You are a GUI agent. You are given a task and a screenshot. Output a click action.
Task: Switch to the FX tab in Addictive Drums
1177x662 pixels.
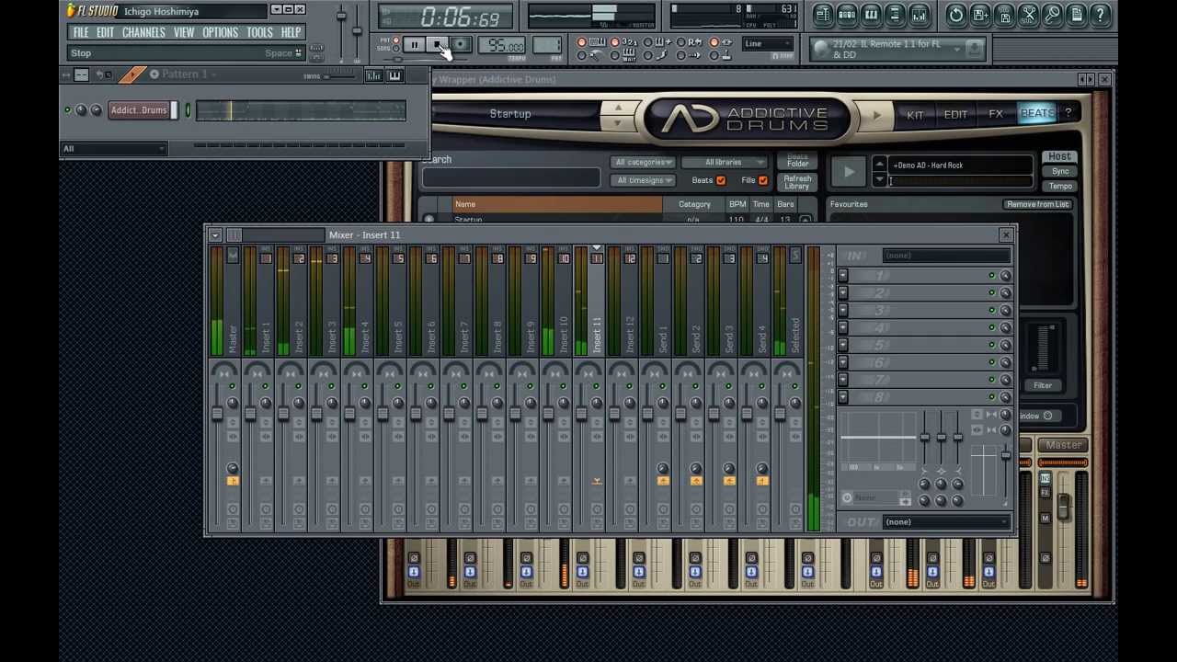(996, 115)
